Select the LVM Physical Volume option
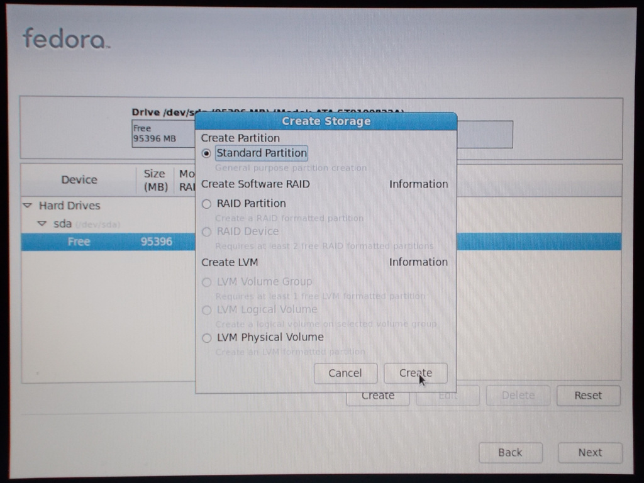Screen dimensions: 644x483 tap(206, 338)
